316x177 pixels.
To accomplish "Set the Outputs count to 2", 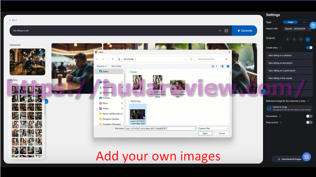I will click(x=295, y=39).
